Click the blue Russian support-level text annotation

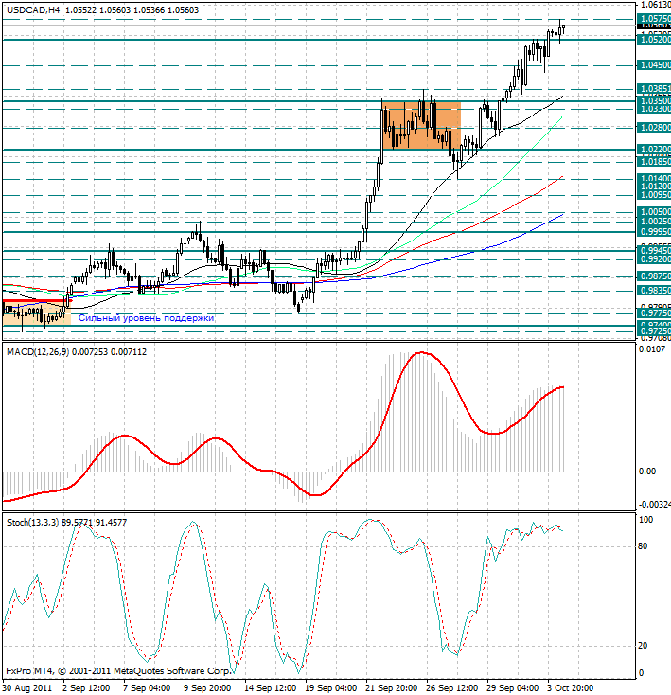click(x=146, y=318)
